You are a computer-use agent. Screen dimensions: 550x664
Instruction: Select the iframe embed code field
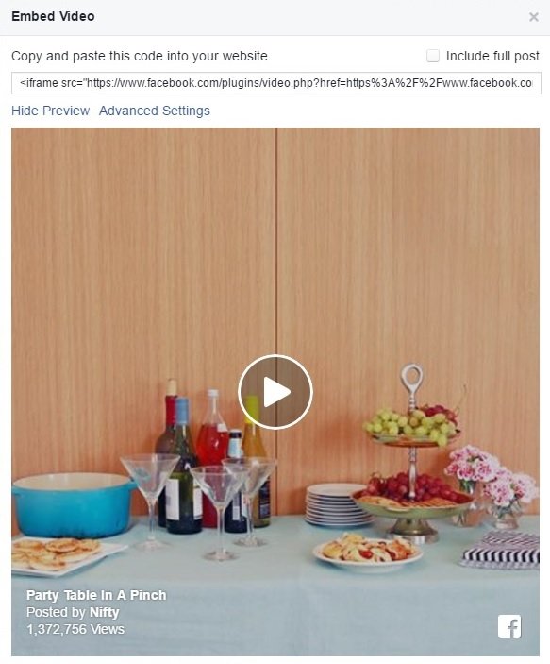[x=275, y=83]
